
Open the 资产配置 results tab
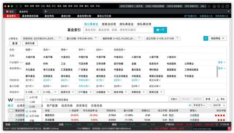(x=52, y=106)
